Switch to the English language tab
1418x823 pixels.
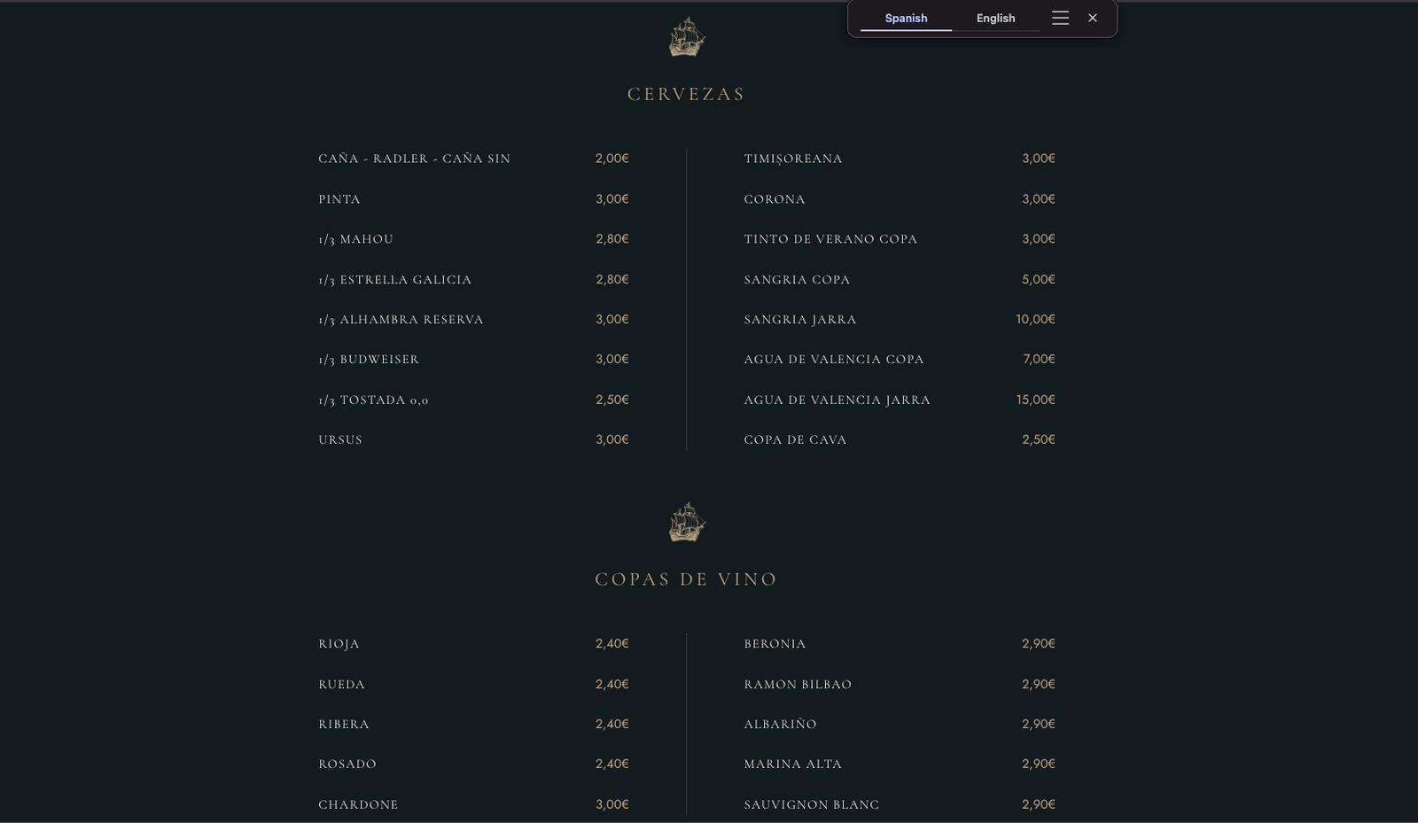pos(995,18)
